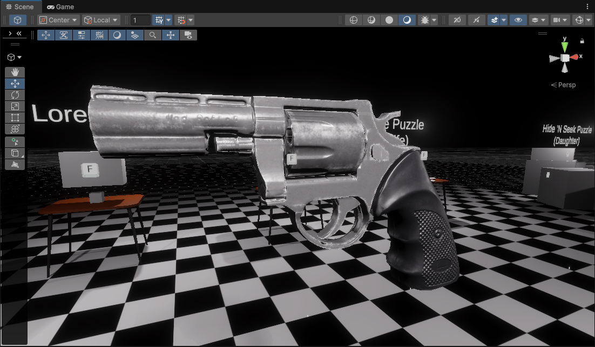Open the cube primitive tool with corner arrow
Screen dimensions: 595x347
tap(15, 153)
